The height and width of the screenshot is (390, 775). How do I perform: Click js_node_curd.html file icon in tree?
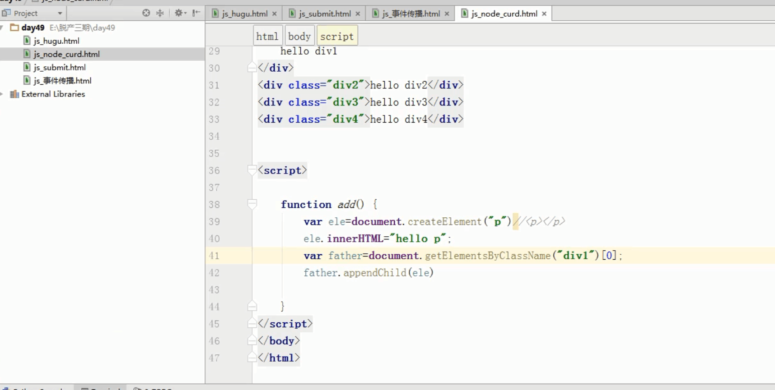(27, 54)
